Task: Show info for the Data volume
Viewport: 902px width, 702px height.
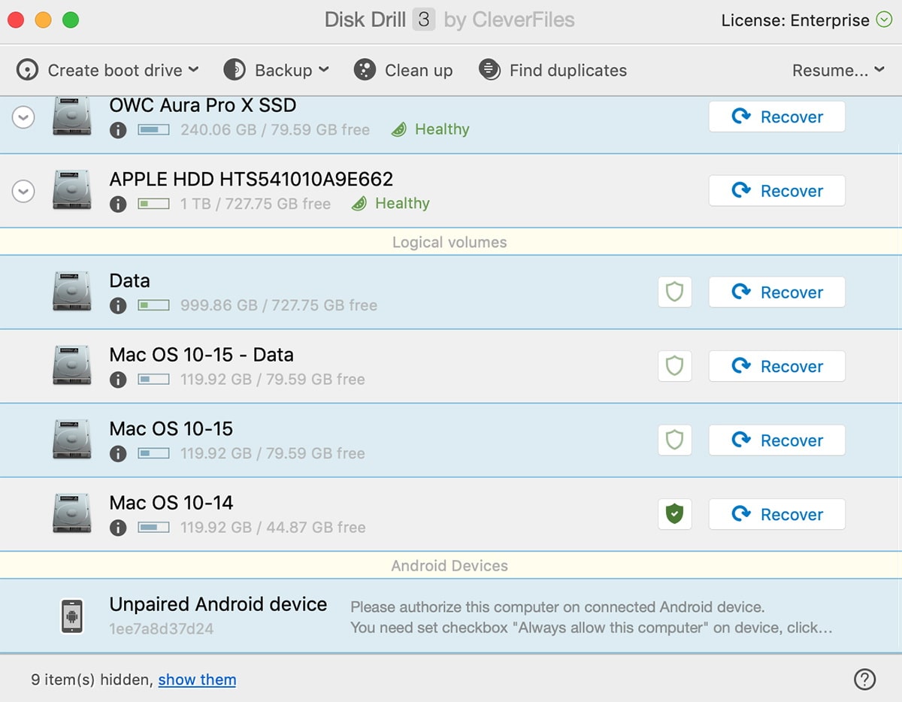Action: pos(118,305)
